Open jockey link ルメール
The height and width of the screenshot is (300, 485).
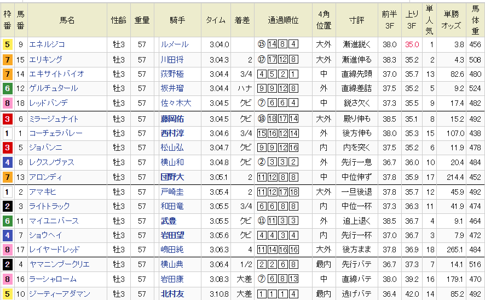point(174,45)
